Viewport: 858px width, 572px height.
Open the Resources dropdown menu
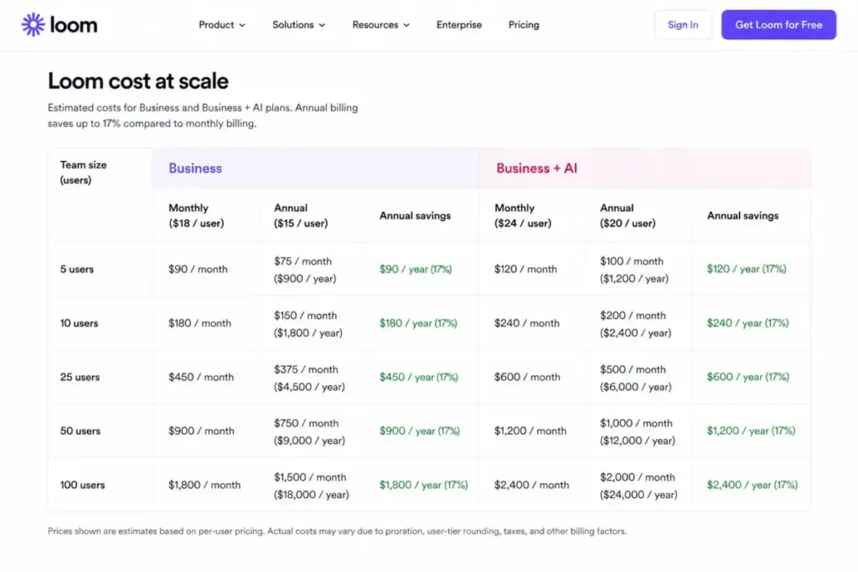coord(381,24)
